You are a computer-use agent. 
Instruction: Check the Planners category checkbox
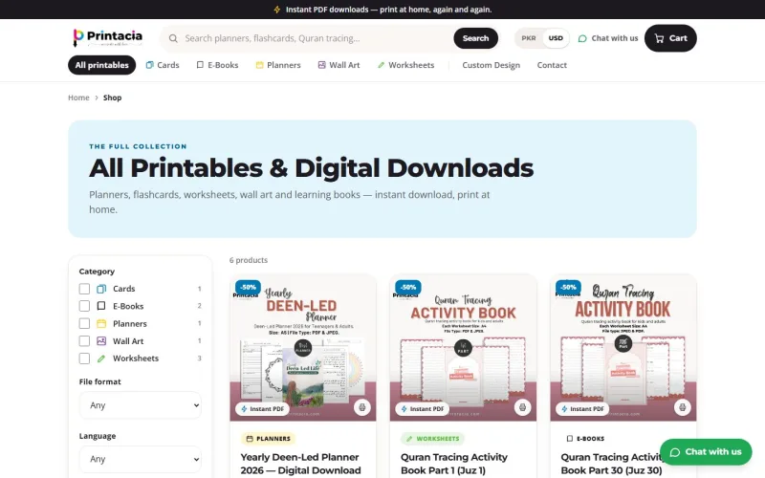[x=84, y=323]
